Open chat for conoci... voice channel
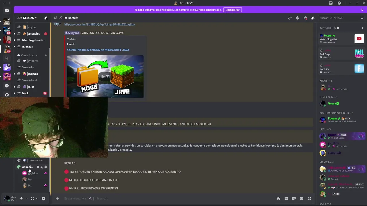This screenshot has height=206, width=367. [x=38, y=167]
